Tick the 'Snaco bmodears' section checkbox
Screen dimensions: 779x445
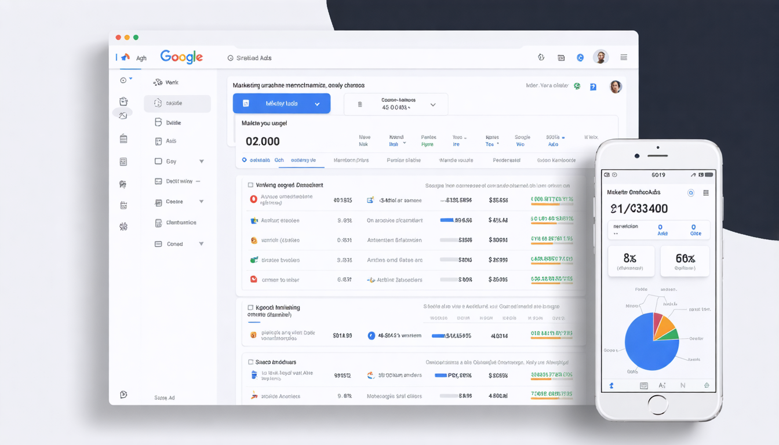coord(250,362)
